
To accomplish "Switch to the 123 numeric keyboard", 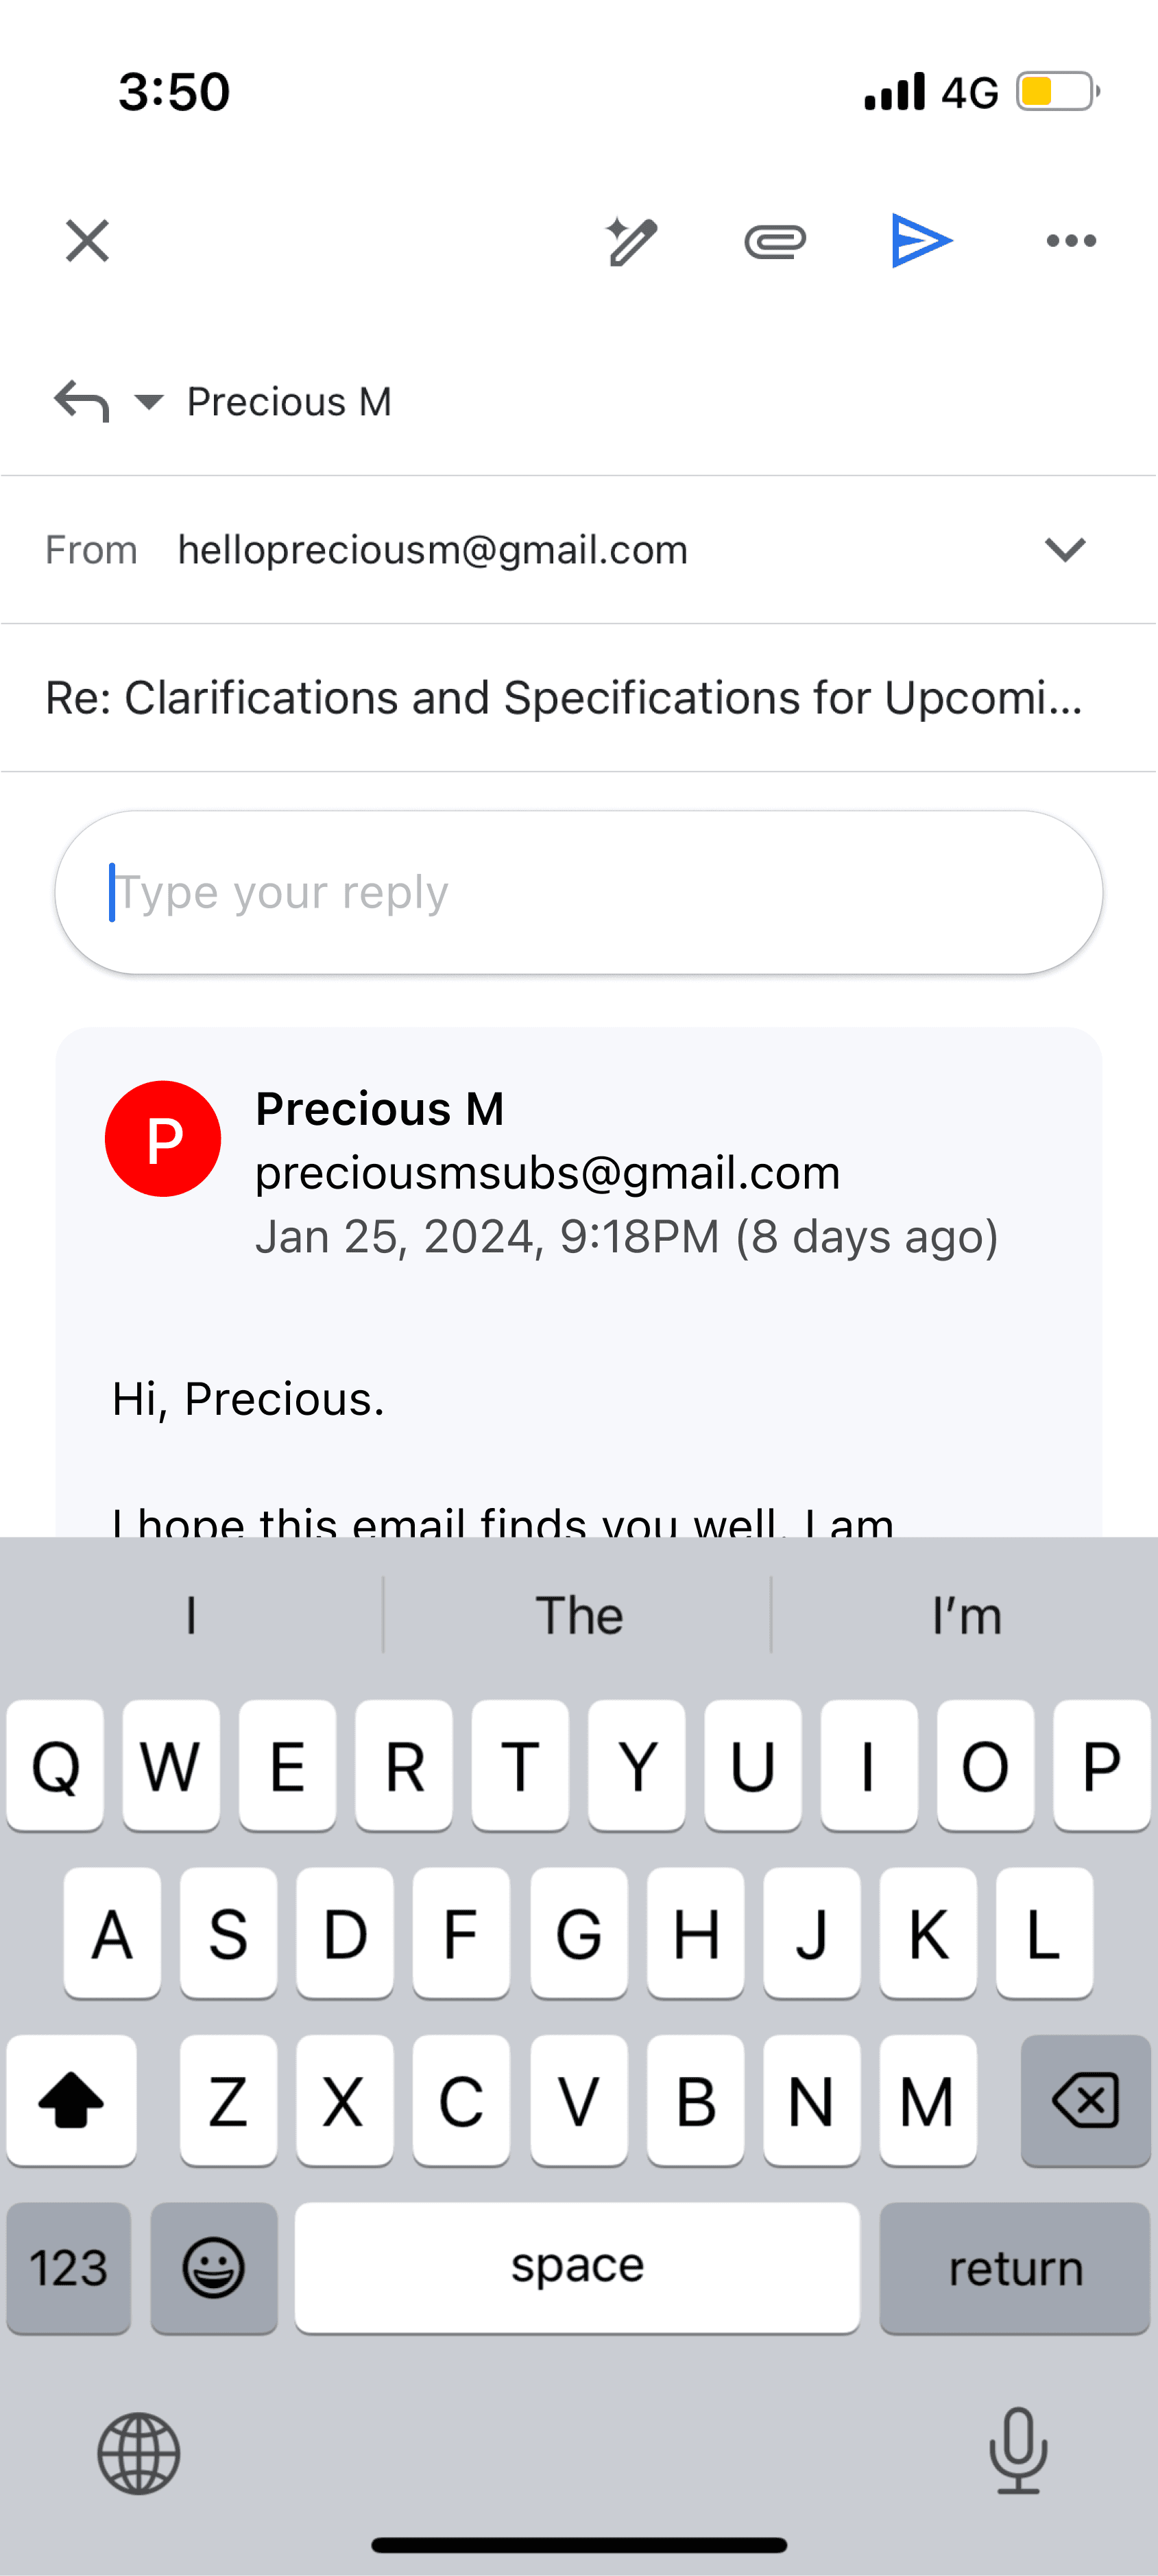I will pyautogui.click(x=68, y=2267).
